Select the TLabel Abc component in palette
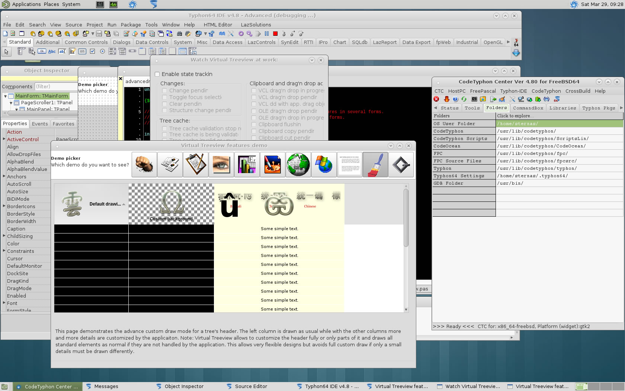This screenshot has width=625, height=391. click(52, 51)
